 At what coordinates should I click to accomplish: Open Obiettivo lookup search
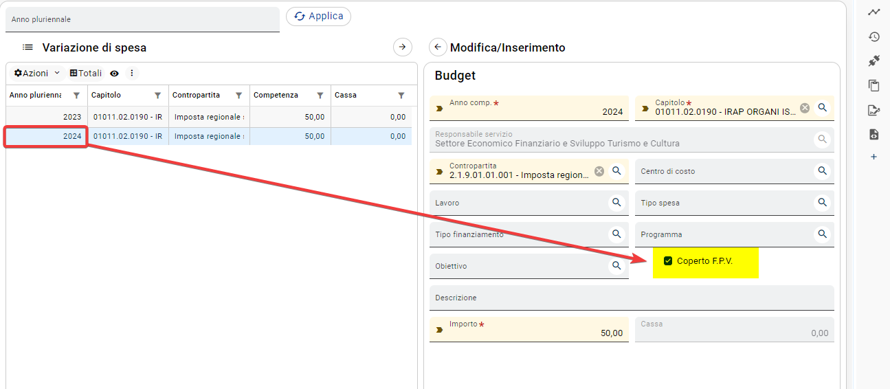pyautogui.click(x=616, y=266)
